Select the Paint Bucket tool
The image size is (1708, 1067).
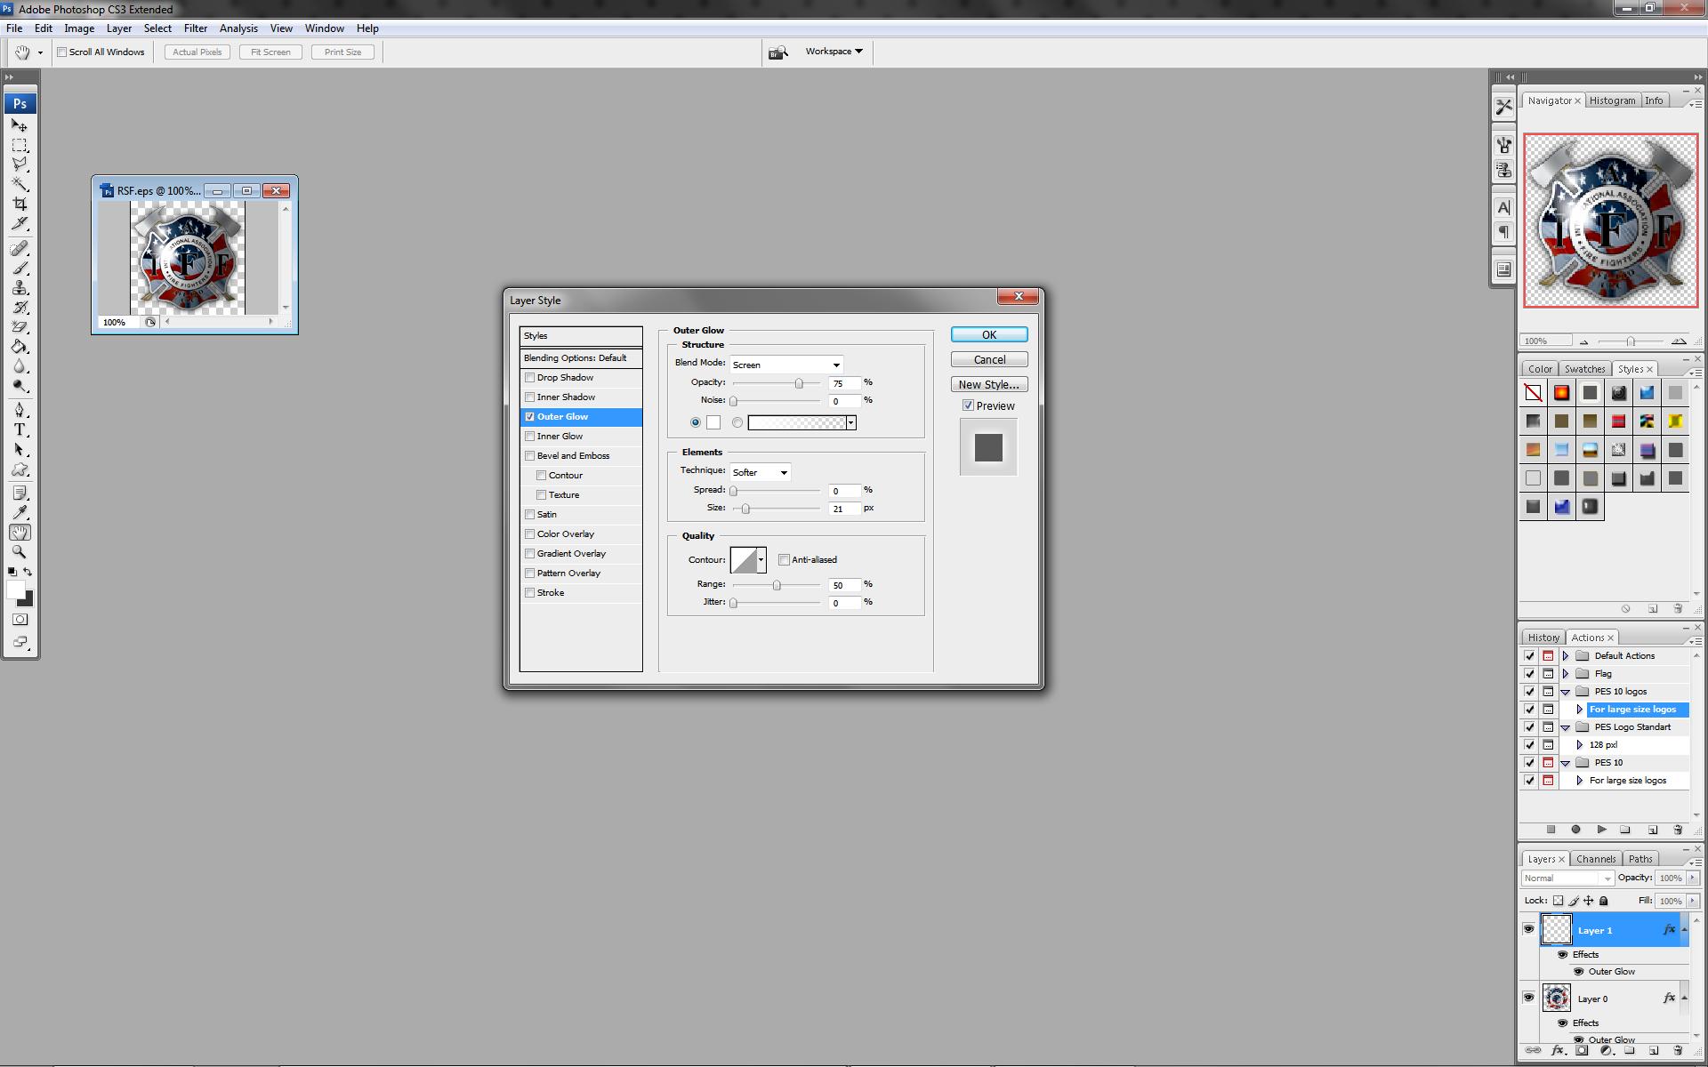[x=20, y=346]
